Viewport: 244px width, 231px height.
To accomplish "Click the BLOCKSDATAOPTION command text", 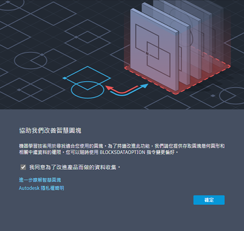I will click(x=122, y=152).
